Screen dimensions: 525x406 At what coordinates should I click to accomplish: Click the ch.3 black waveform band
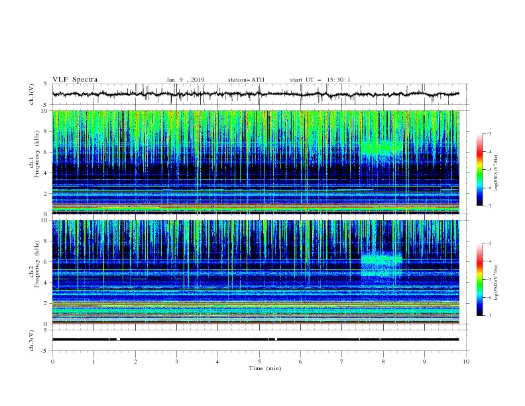coord(255,340)
